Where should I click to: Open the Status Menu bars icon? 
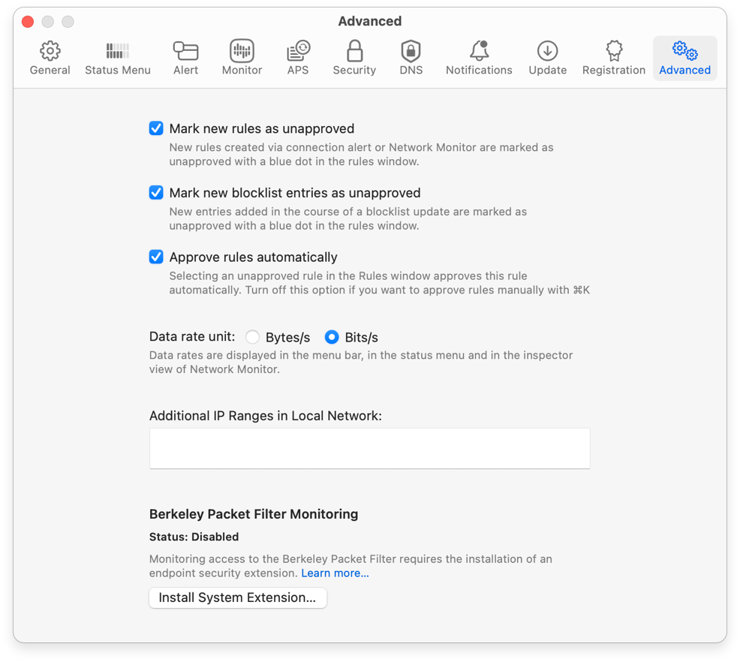[x=118, y=50]
